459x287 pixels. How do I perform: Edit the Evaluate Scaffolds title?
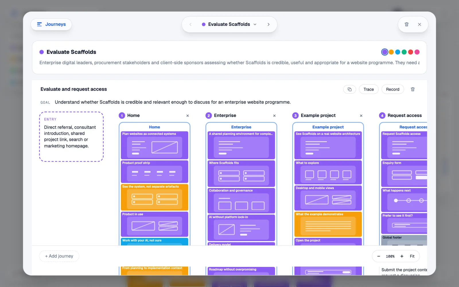(71, 52)
